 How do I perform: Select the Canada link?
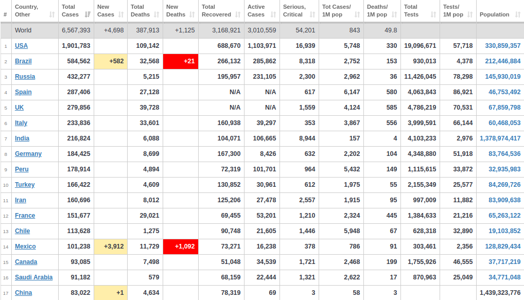point(26,262)
